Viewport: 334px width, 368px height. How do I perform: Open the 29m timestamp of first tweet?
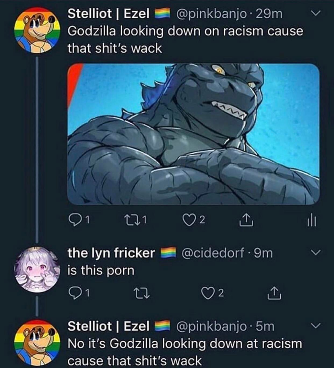(269, 13)
